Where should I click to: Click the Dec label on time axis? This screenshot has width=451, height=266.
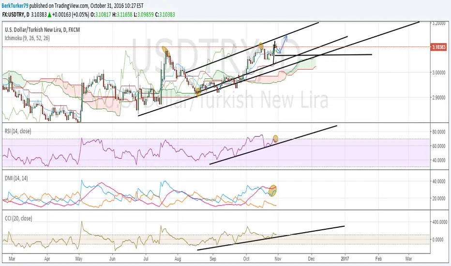pyautogui.click(x=311, y=259)
